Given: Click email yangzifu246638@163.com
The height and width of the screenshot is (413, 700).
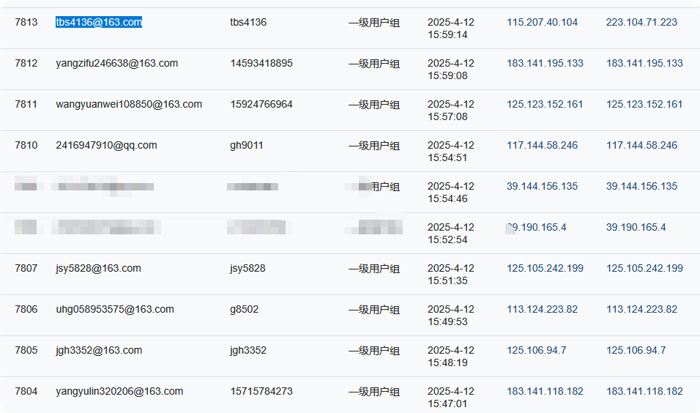Looking at the screenshot, I should coord(117,63).
